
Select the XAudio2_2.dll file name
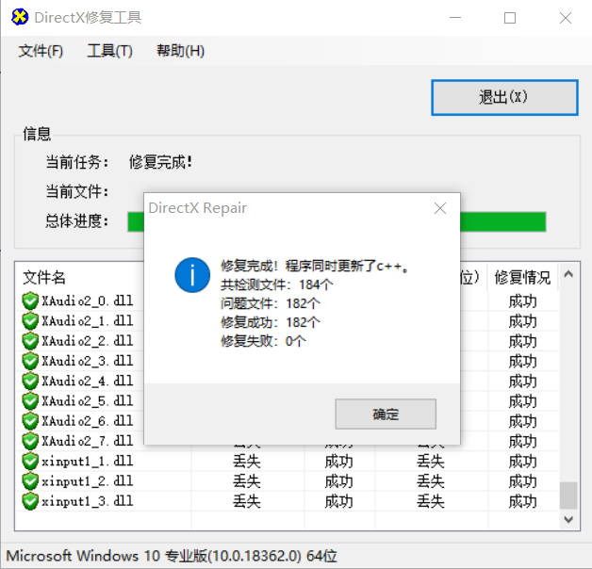pos(88,341)
